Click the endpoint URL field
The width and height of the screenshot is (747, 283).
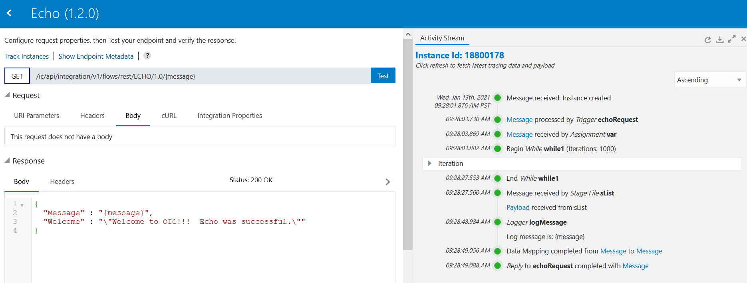[x=201, y=76]
